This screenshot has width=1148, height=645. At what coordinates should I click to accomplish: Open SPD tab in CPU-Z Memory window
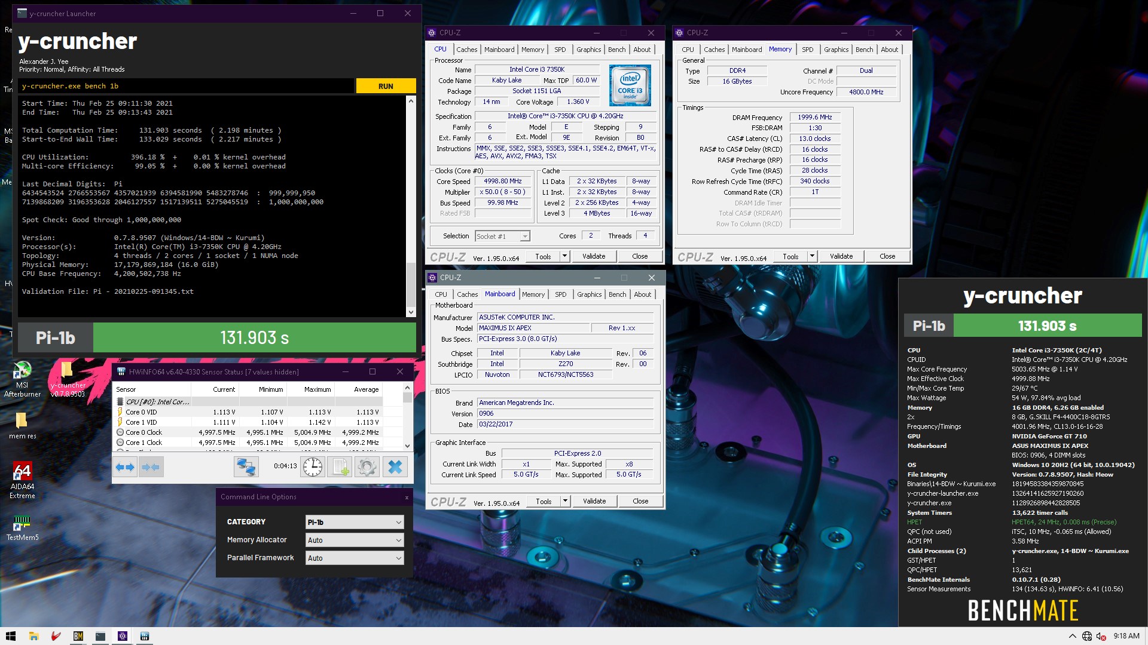pyautogui.click(x=807, y=50)
